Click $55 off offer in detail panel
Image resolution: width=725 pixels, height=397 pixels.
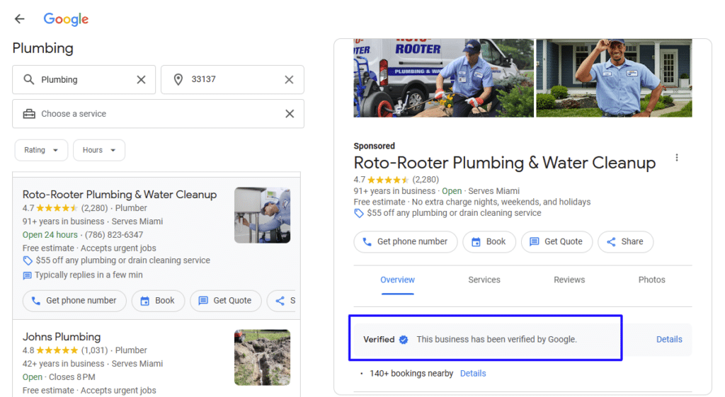pos(454,213)
